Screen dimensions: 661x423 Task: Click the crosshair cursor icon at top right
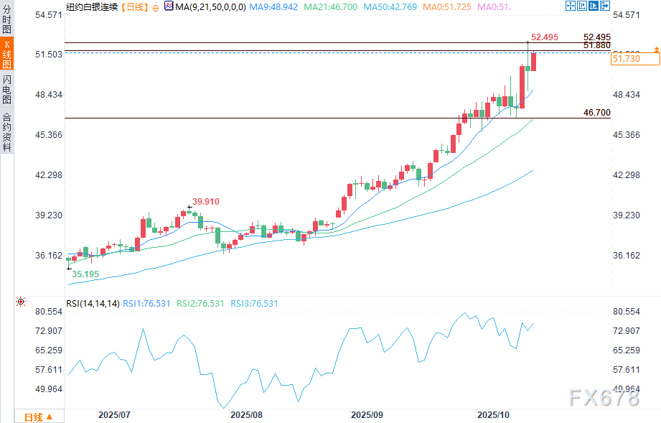571,6
